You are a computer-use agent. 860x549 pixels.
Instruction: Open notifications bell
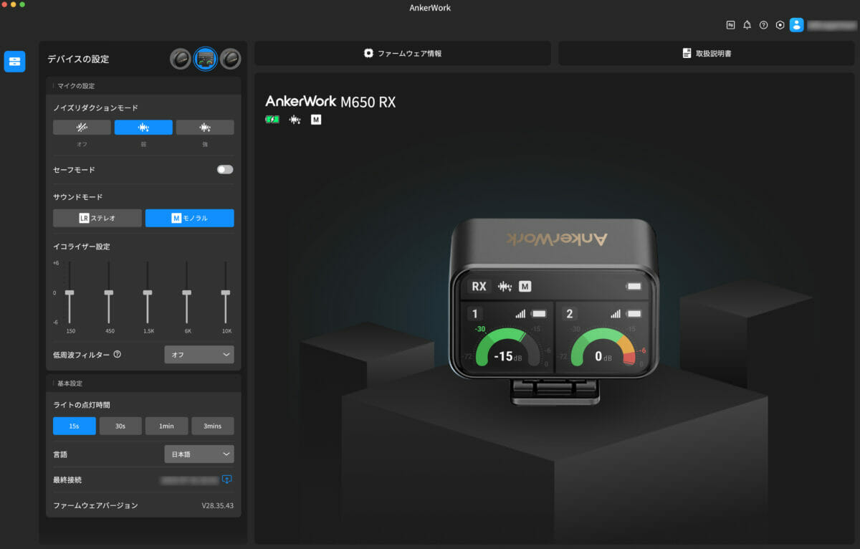747,25
